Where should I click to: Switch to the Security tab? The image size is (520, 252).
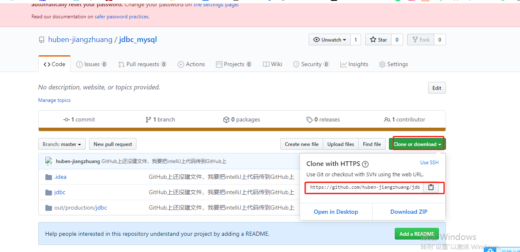(x=311, y=64)
